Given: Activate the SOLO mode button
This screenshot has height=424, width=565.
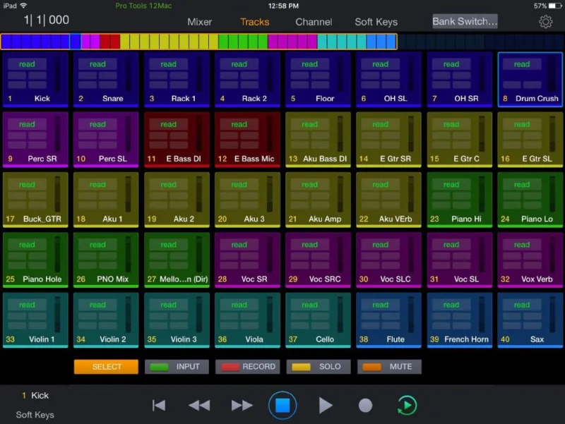Looking at the screenshot, I should pos(319,366).
